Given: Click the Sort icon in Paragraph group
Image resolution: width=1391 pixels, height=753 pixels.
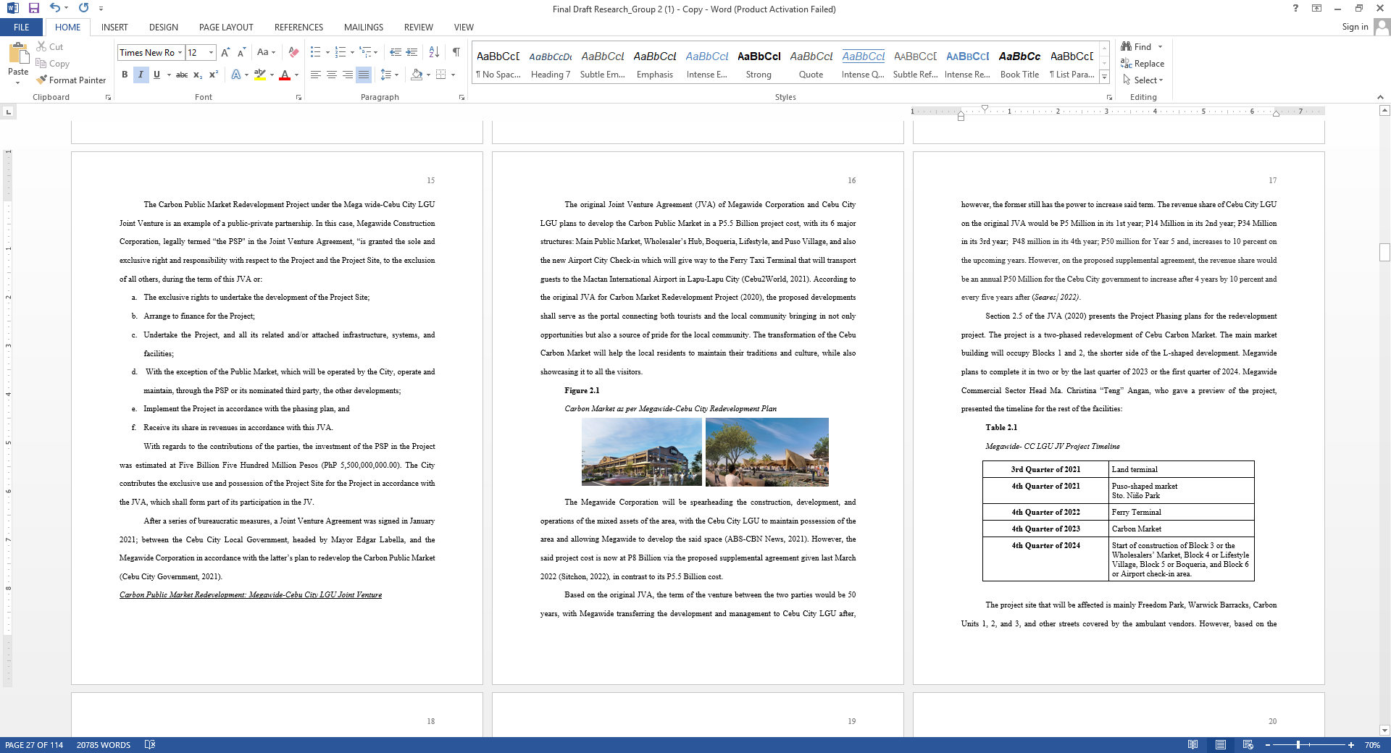Looking at the screenshot, I should (434, 52).
